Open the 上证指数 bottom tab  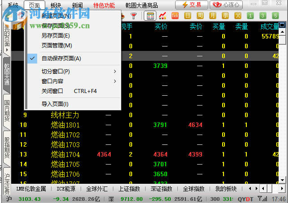pyautogui.click(x=129, y=189)
